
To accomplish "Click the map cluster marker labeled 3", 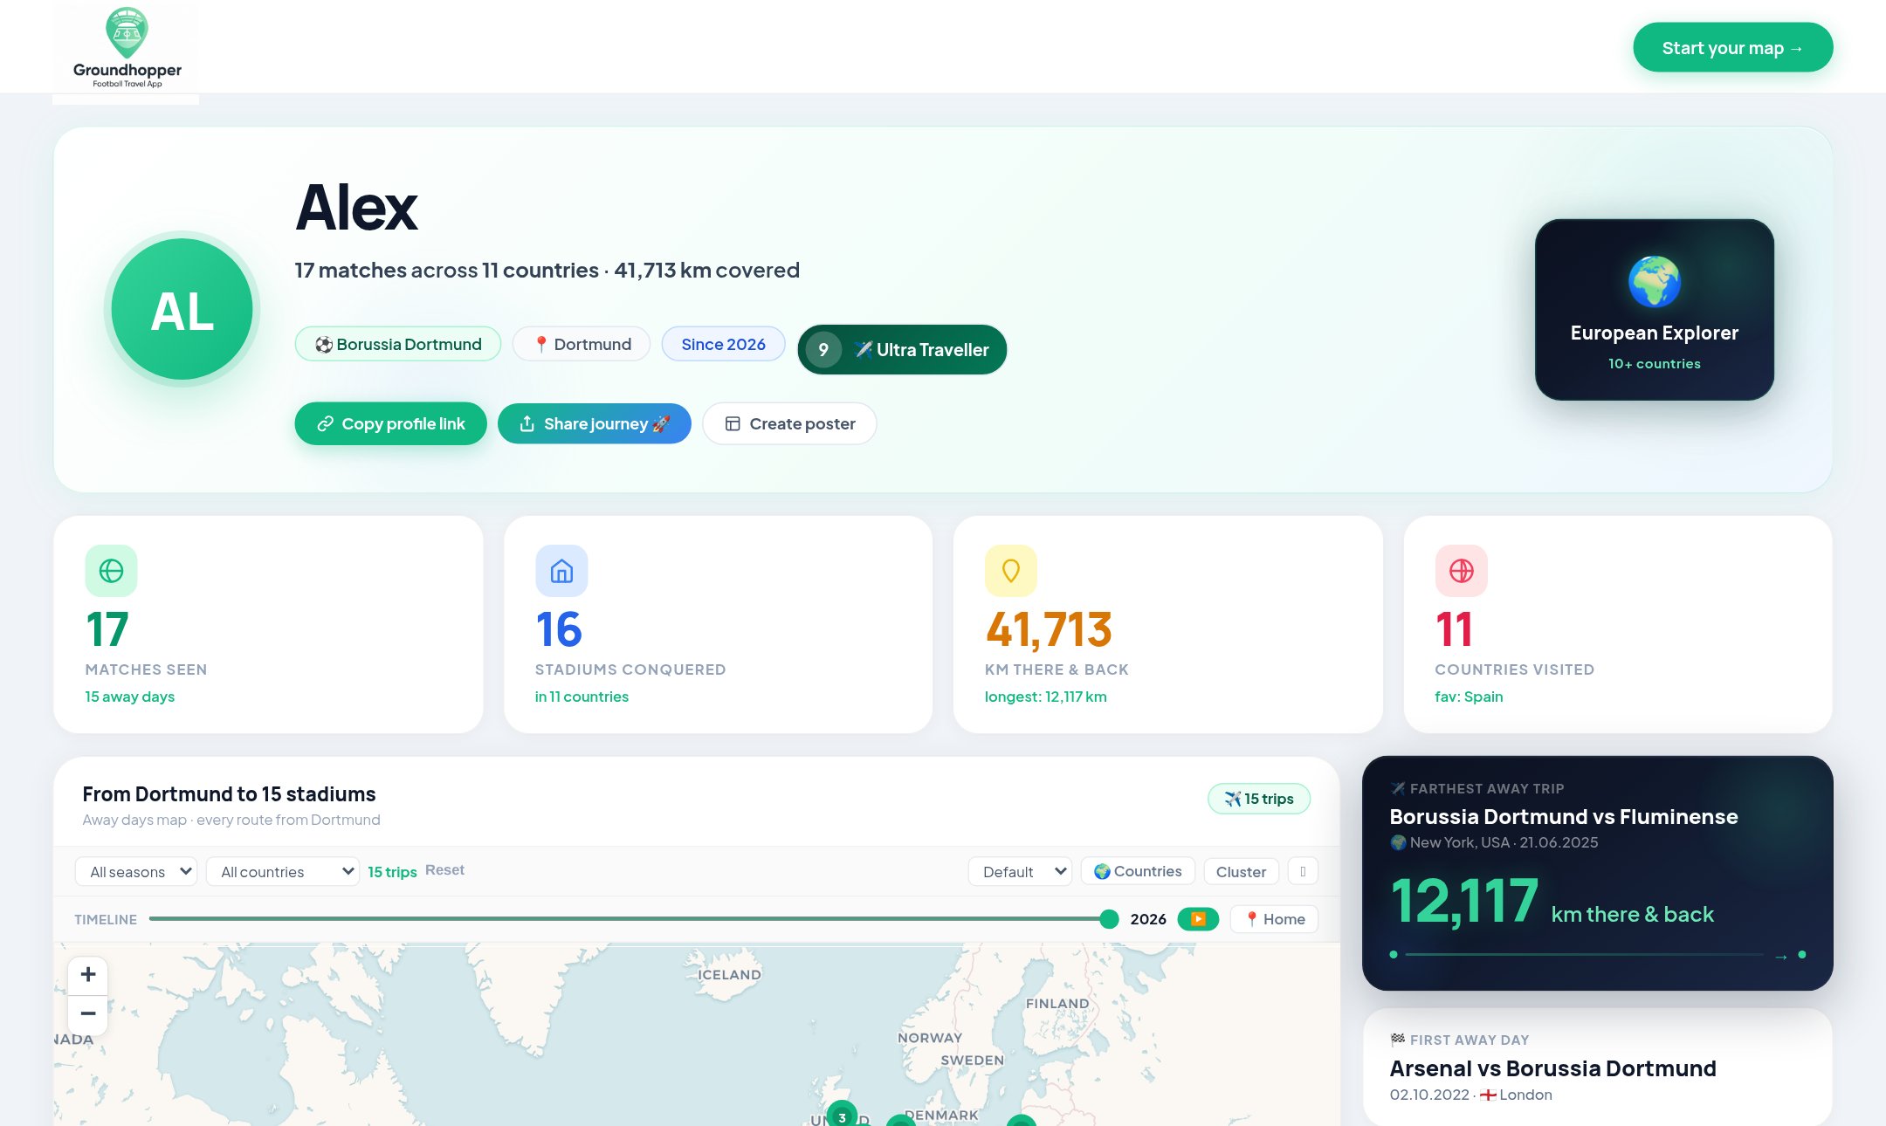I will pyautogui.click(x=842, y=1116).
